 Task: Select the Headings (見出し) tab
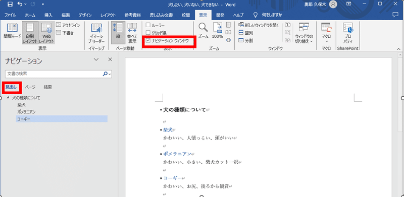pos(11,87)
